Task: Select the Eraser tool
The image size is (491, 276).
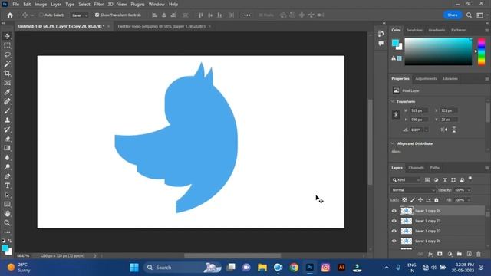Action: 7,139
